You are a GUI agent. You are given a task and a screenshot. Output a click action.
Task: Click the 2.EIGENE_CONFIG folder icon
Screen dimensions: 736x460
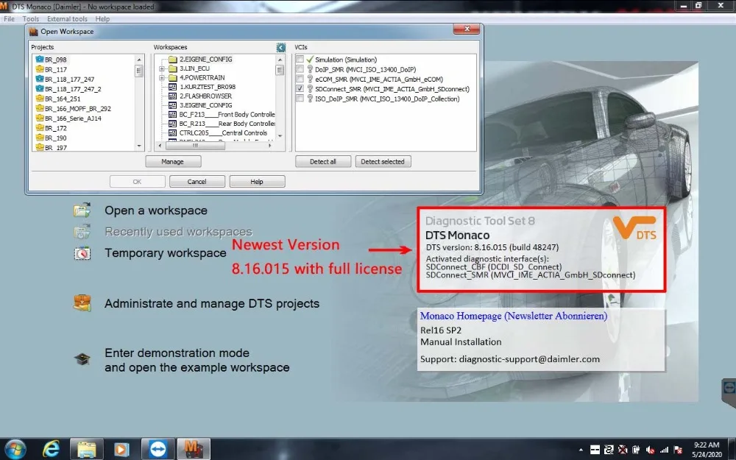click(173, 59)
